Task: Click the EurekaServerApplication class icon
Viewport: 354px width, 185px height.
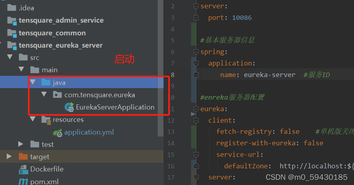Action: pyautogui.click(x=69, y=107)
